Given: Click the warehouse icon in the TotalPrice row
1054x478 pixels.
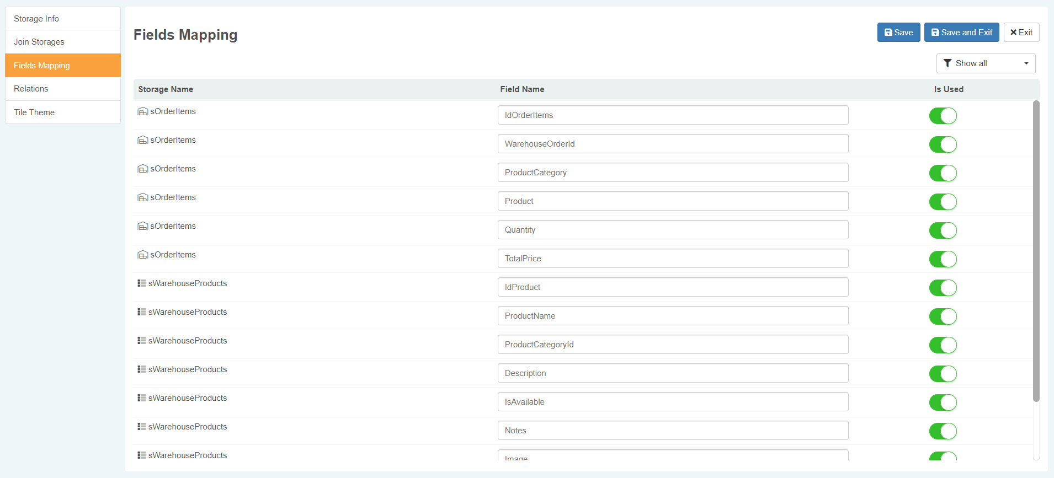Looking at the screenshot, I should pyautogui.click(x=142, y=255).
